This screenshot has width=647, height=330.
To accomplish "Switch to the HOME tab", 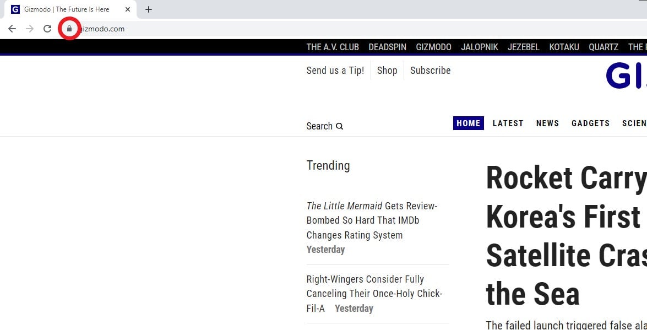I will coord(468,123).
